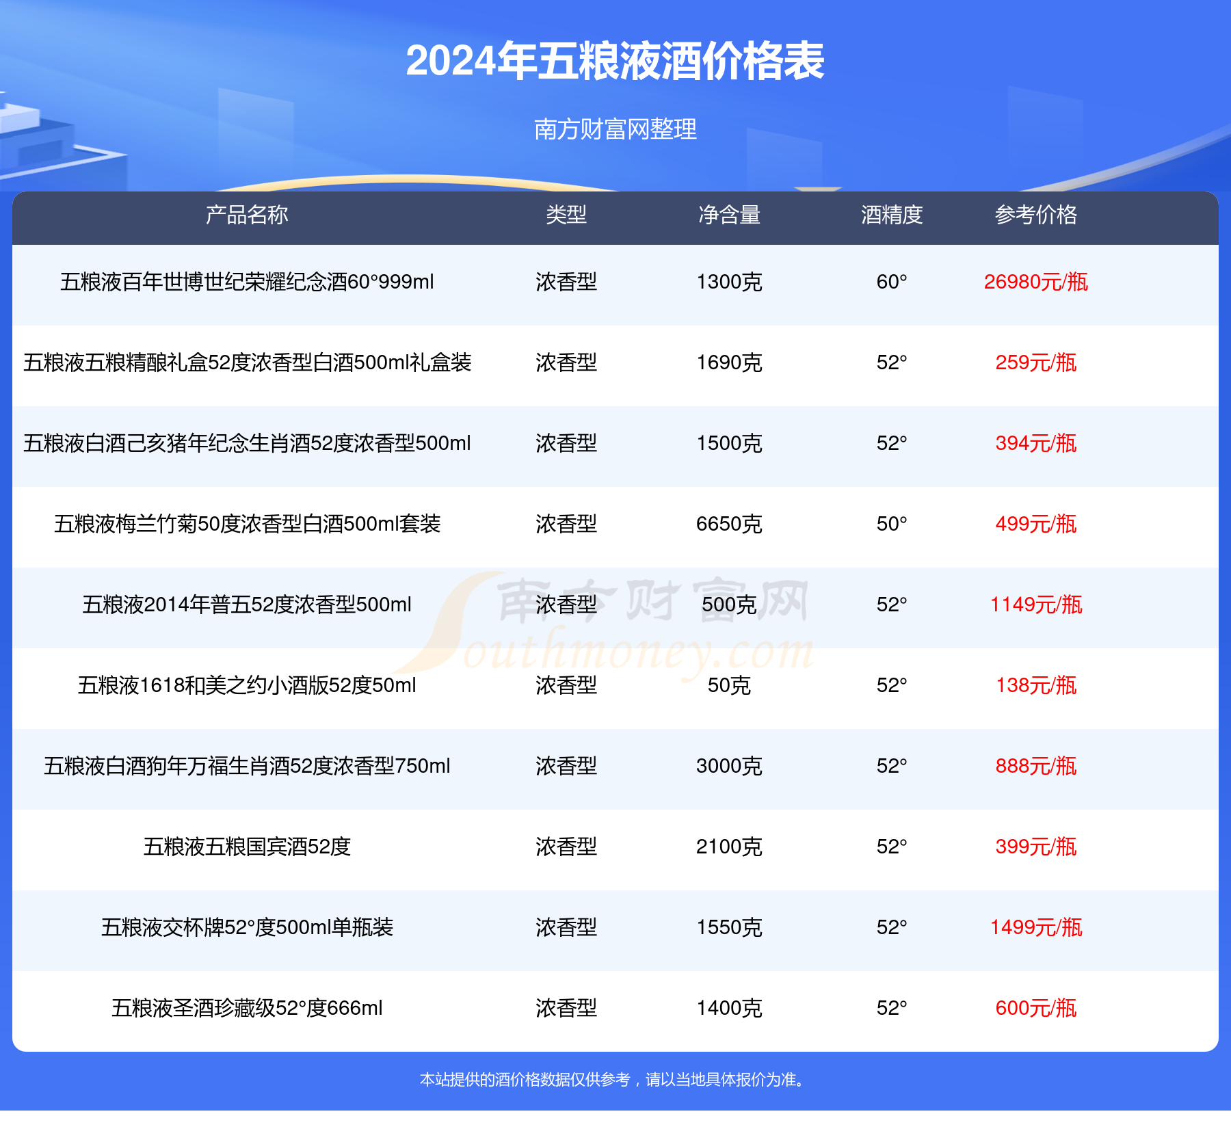Select 五粮液白酒狗年万福生肖酒52度浓香型750ml product name

[247, 766]
